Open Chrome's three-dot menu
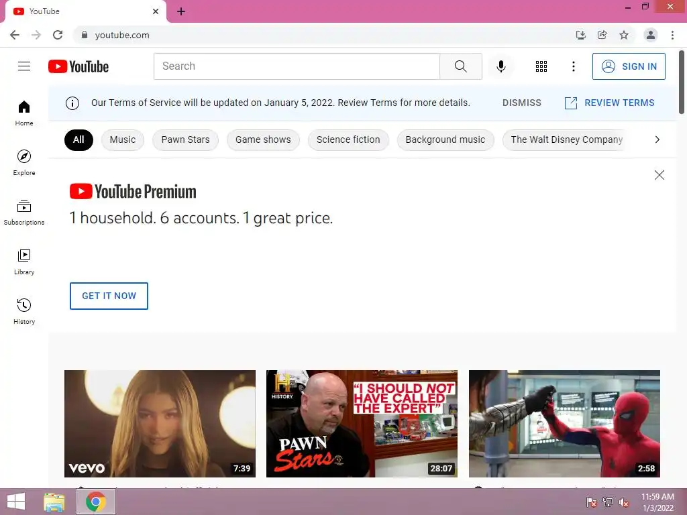 coord(672,35)
